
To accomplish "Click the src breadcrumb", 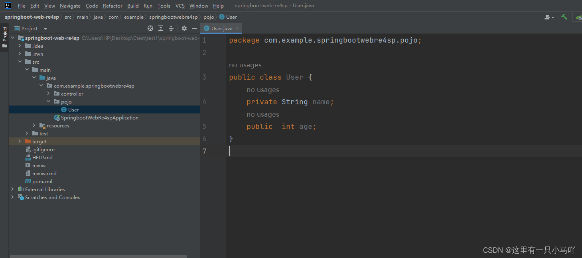I will click(68, 17).
